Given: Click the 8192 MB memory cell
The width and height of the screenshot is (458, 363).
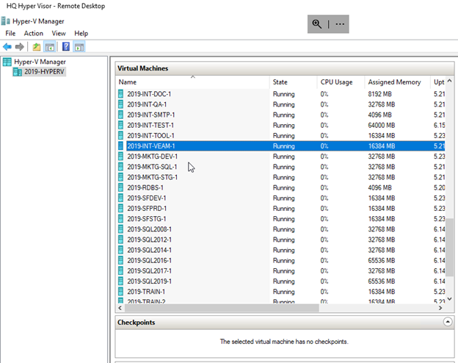Looking at the screenshot, I should [379, 94].
